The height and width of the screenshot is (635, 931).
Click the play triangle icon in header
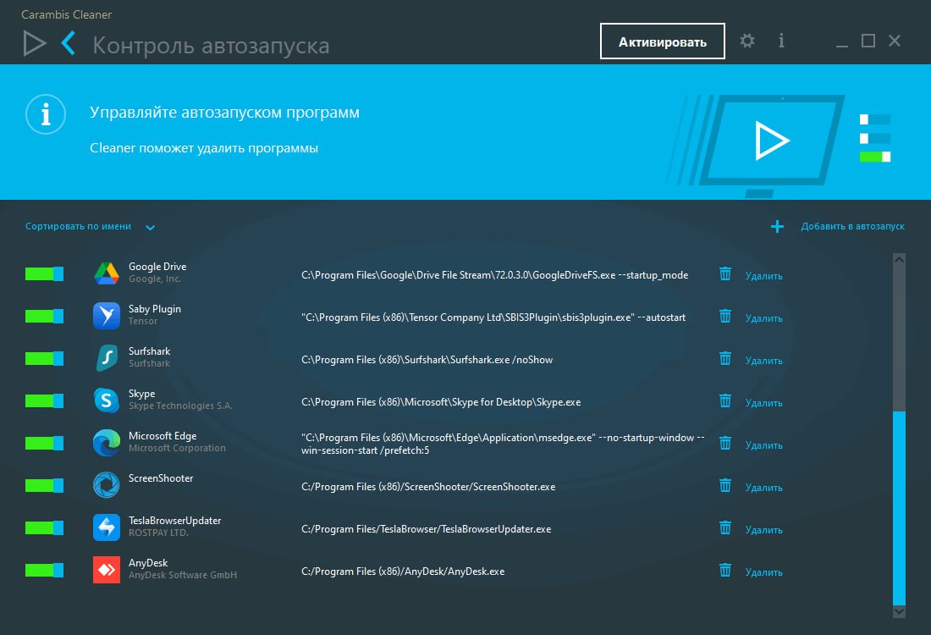(34, 43)
